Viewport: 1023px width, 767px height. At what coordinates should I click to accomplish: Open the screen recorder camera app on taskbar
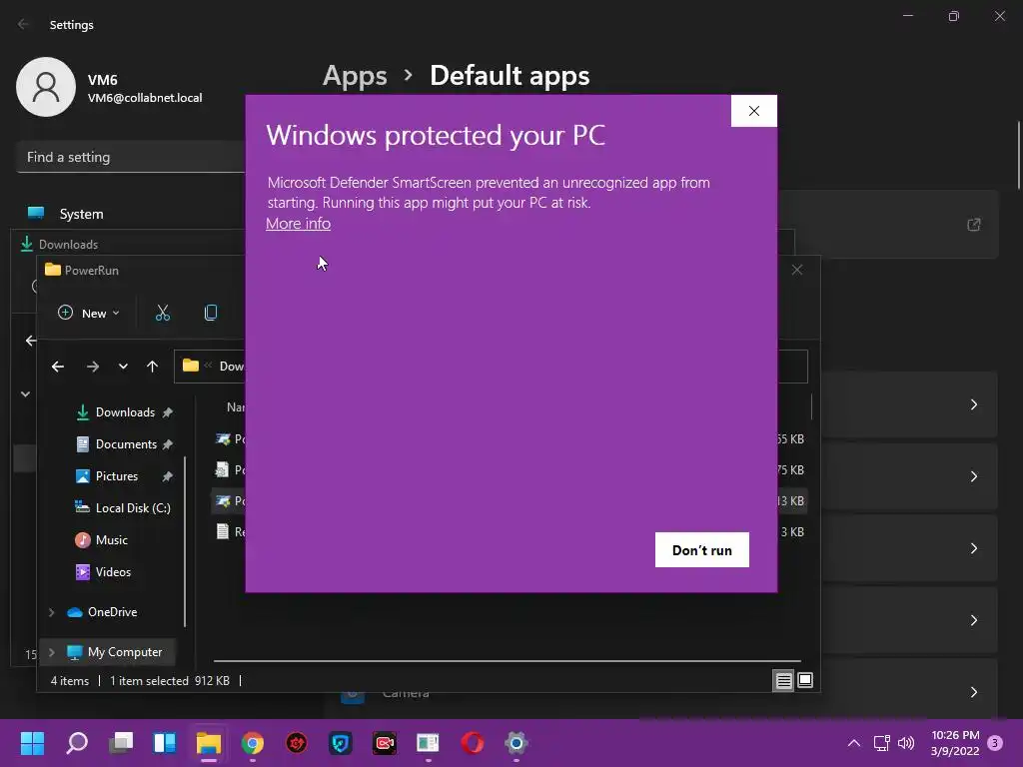[385, 743]
